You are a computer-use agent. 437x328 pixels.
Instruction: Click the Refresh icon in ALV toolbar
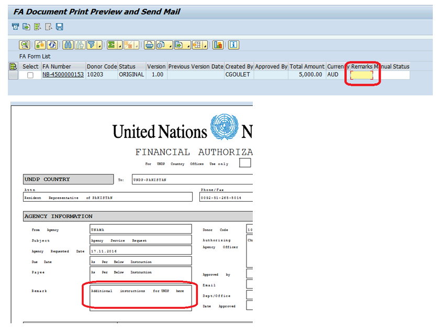[52, 45]
